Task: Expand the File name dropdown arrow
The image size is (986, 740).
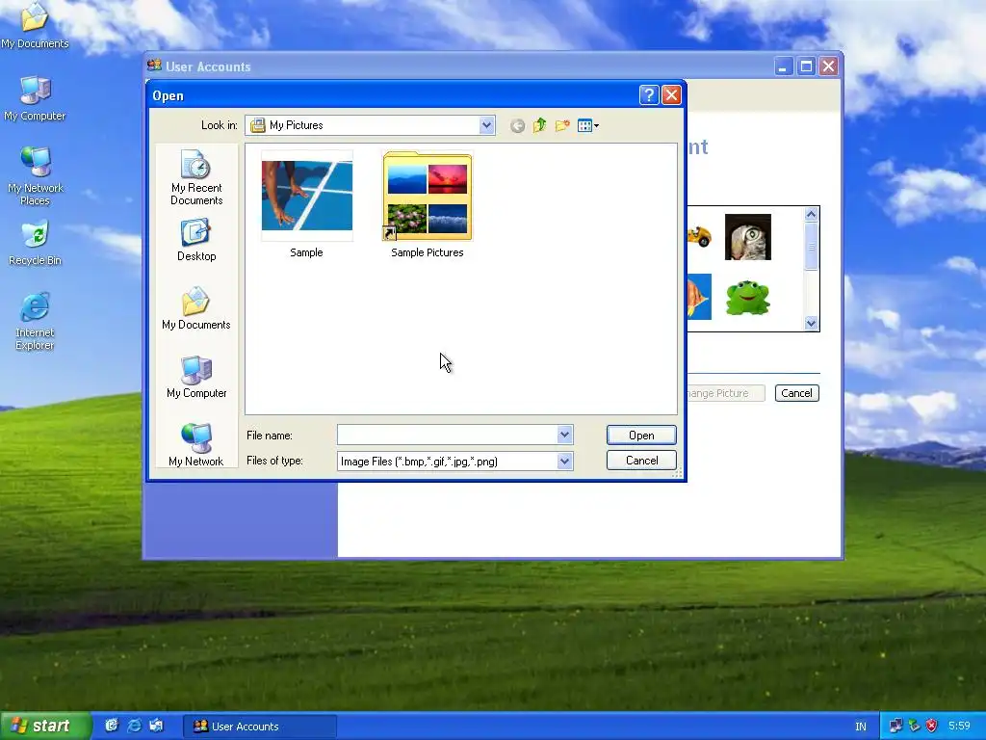Action: click(564, 435)
